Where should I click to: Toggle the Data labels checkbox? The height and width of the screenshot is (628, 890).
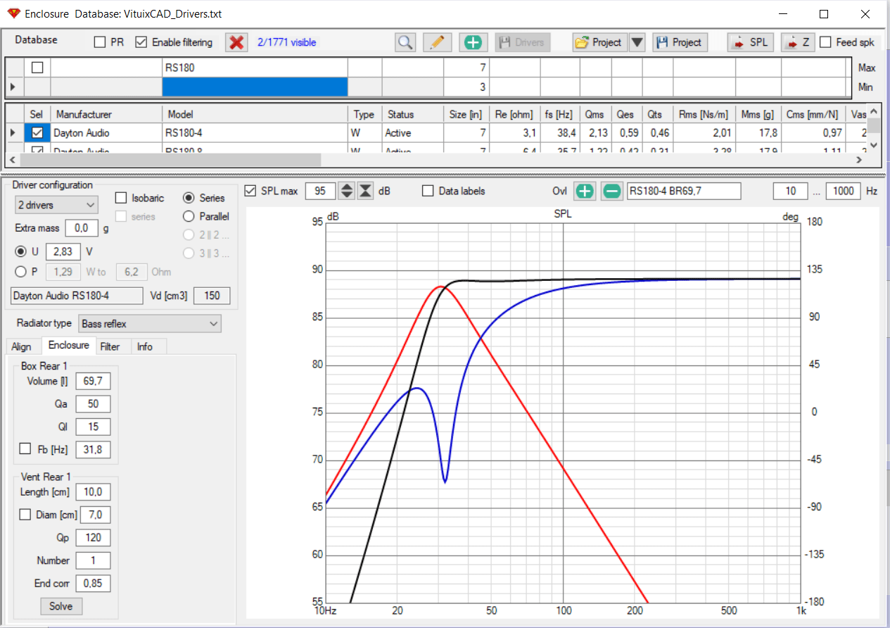click(x=428, y=191)
